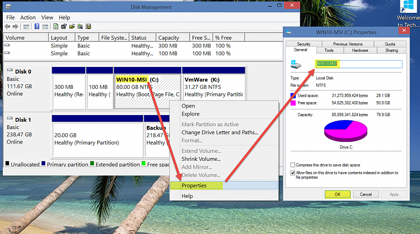This screenshot has width=420, height=234.
Task: Select Properties in the context menu
Action: pyautogui.click(x=224, y=185)
